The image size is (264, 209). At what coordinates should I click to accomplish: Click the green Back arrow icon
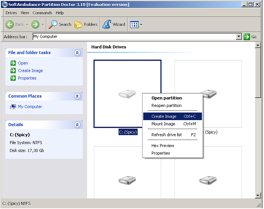[10, 25]
